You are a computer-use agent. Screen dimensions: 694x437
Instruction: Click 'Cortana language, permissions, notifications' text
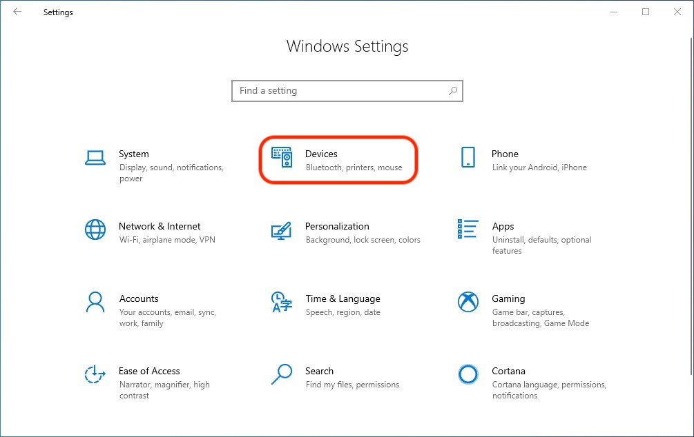(549, 390)
